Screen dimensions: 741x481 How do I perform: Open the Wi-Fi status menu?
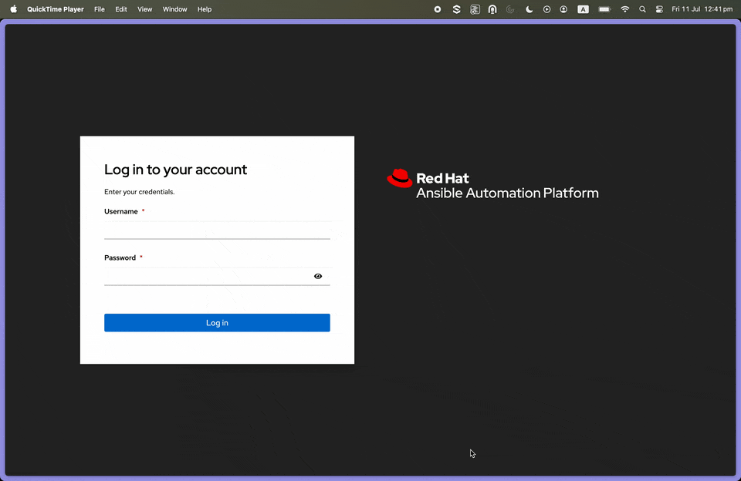[624, 9]
